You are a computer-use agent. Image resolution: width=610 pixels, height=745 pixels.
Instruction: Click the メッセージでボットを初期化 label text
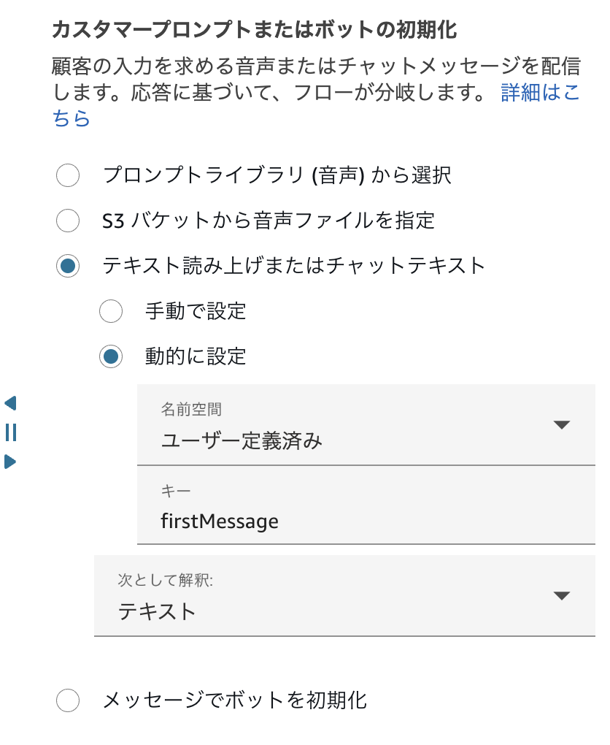tap(234, 700)
